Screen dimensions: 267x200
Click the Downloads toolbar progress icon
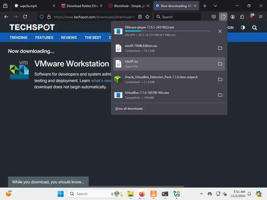(x=223, y=17)
